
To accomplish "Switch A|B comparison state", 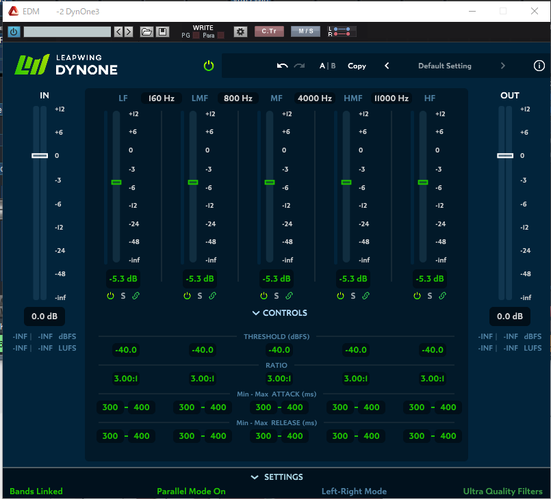I will (x=327, y=66).
